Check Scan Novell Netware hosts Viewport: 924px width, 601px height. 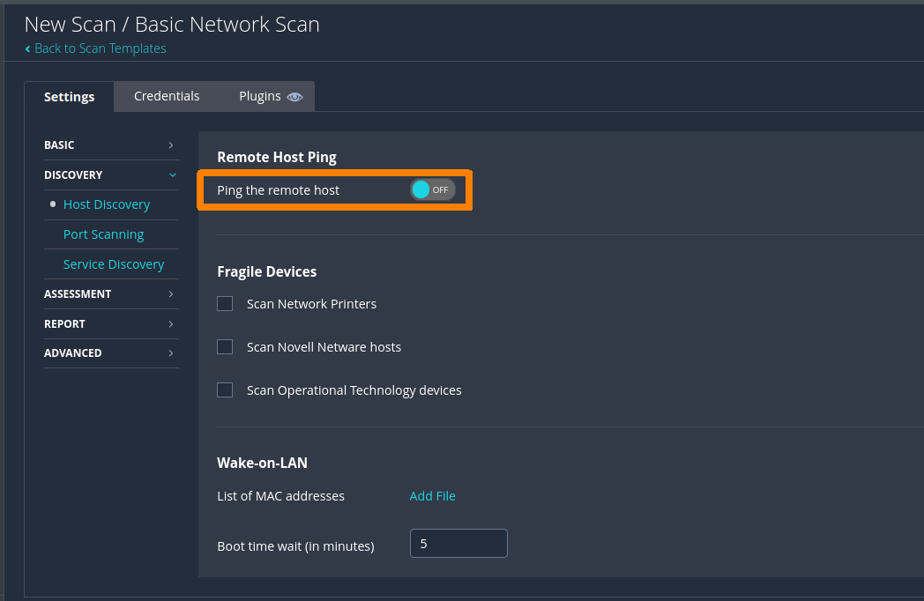pyautogui.click(x=225, y=347)
